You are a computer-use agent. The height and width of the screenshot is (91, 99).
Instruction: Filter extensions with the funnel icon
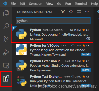[63, 12]
